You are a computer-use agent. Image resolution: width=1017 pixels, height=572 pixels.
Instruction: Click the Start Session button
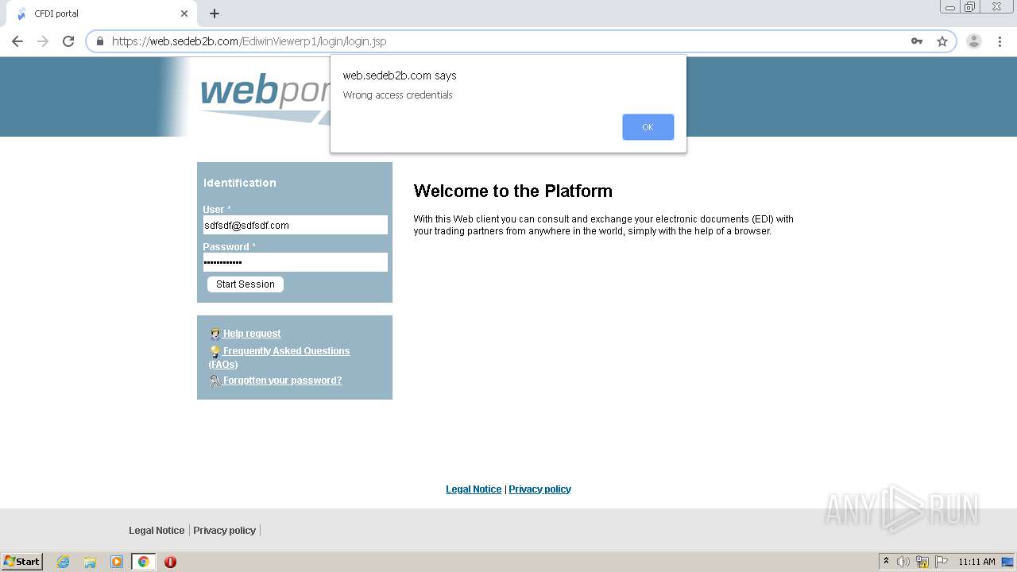pos(246,284)
